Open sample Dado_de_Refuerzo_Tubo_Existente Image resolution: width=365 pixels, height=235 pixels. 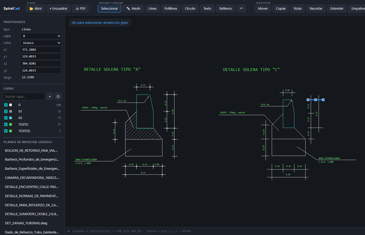coord(32,232)
